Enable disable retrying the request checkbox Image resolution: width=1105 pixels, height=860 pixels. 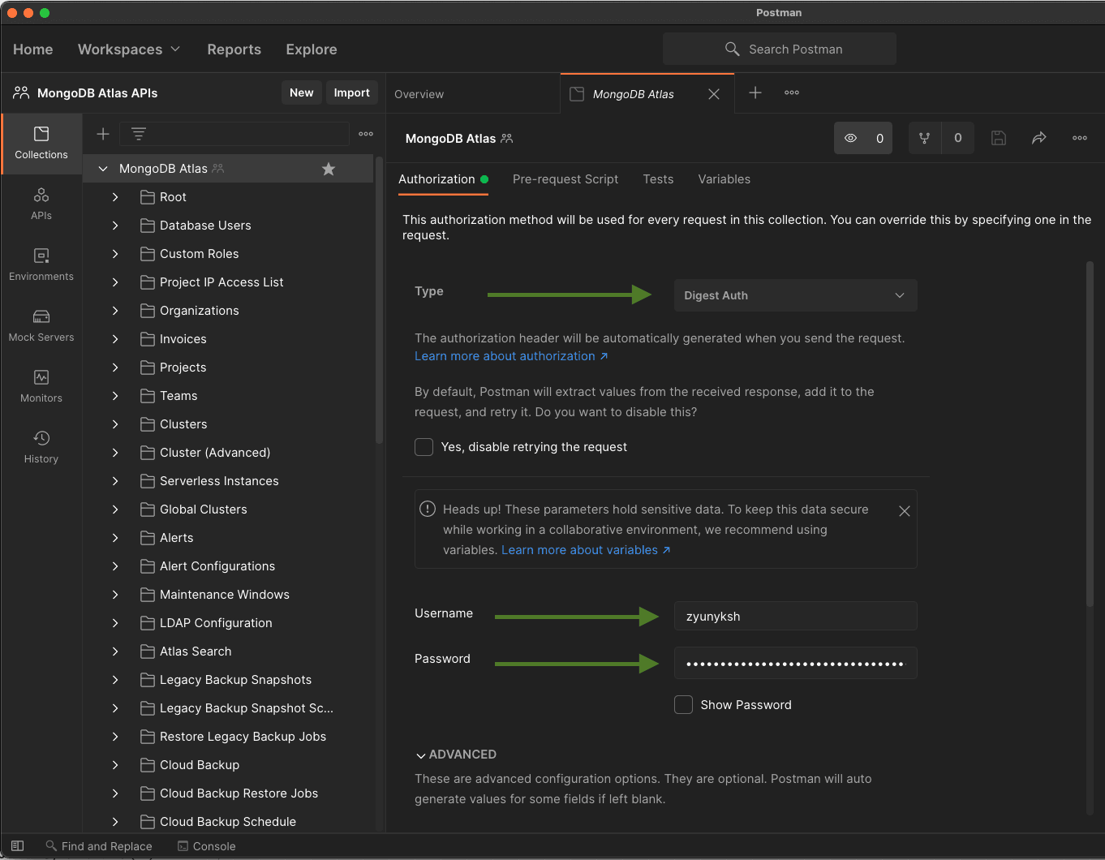pyautogui.click(x=424, y=447)
